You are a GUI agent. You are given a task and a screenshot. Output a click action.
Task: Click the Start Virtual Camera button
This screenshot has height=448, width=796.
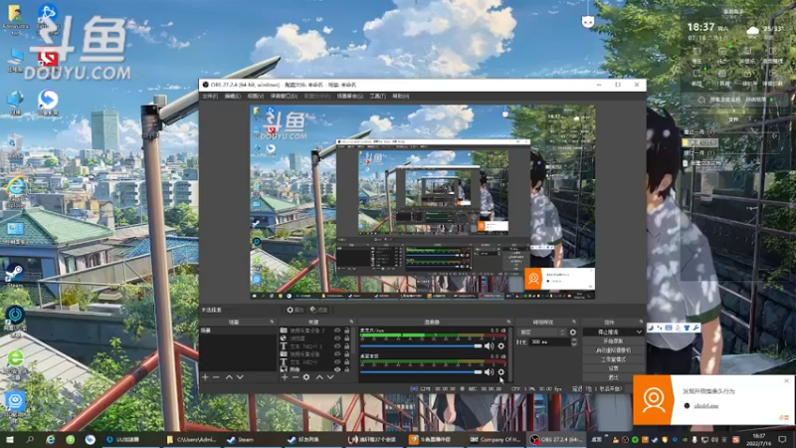pos(613,350)
